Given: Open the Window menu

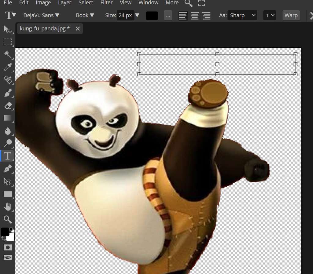Looking at the screenshot, I should 148,2.
